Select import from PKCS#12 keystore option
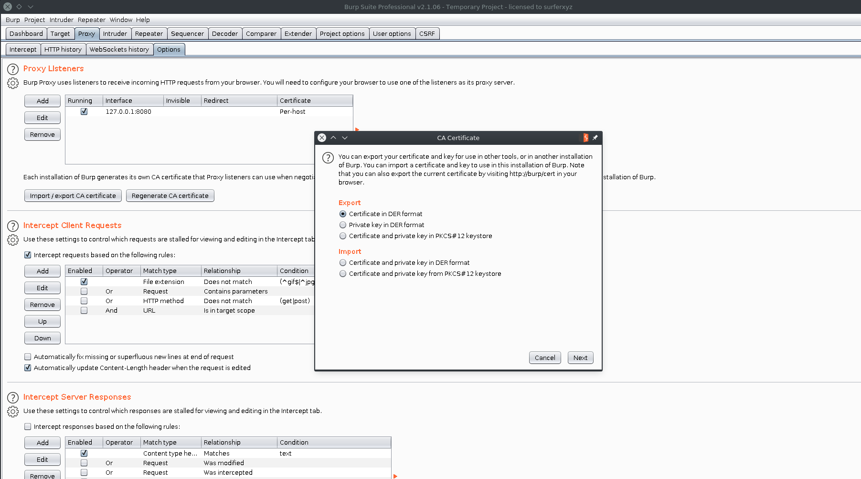Image resolution: width=861 pixels, height=479 pixels. 343,273
